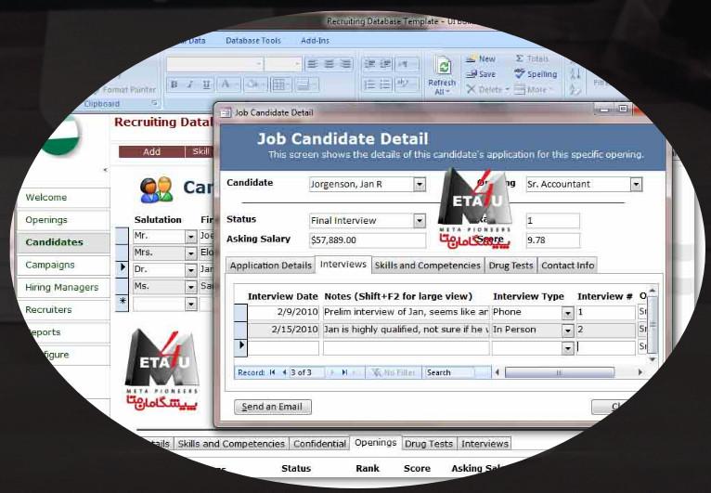The image size is (711, 493).
Task: Select the row selector for 2/9/2010 interview
Action: pyautogui.click(x=240, y=313)
